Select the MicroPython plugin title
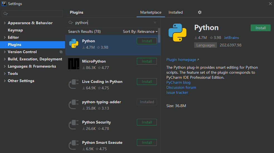 click(94, 61)
